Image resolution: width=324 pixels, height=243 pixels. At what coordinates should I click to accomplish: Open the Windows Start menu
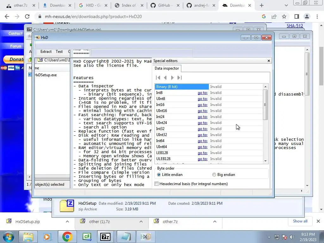[8, 237]
